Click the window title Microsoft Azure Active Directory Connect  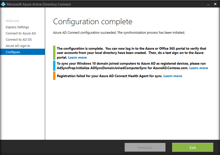tap(39, 4)
